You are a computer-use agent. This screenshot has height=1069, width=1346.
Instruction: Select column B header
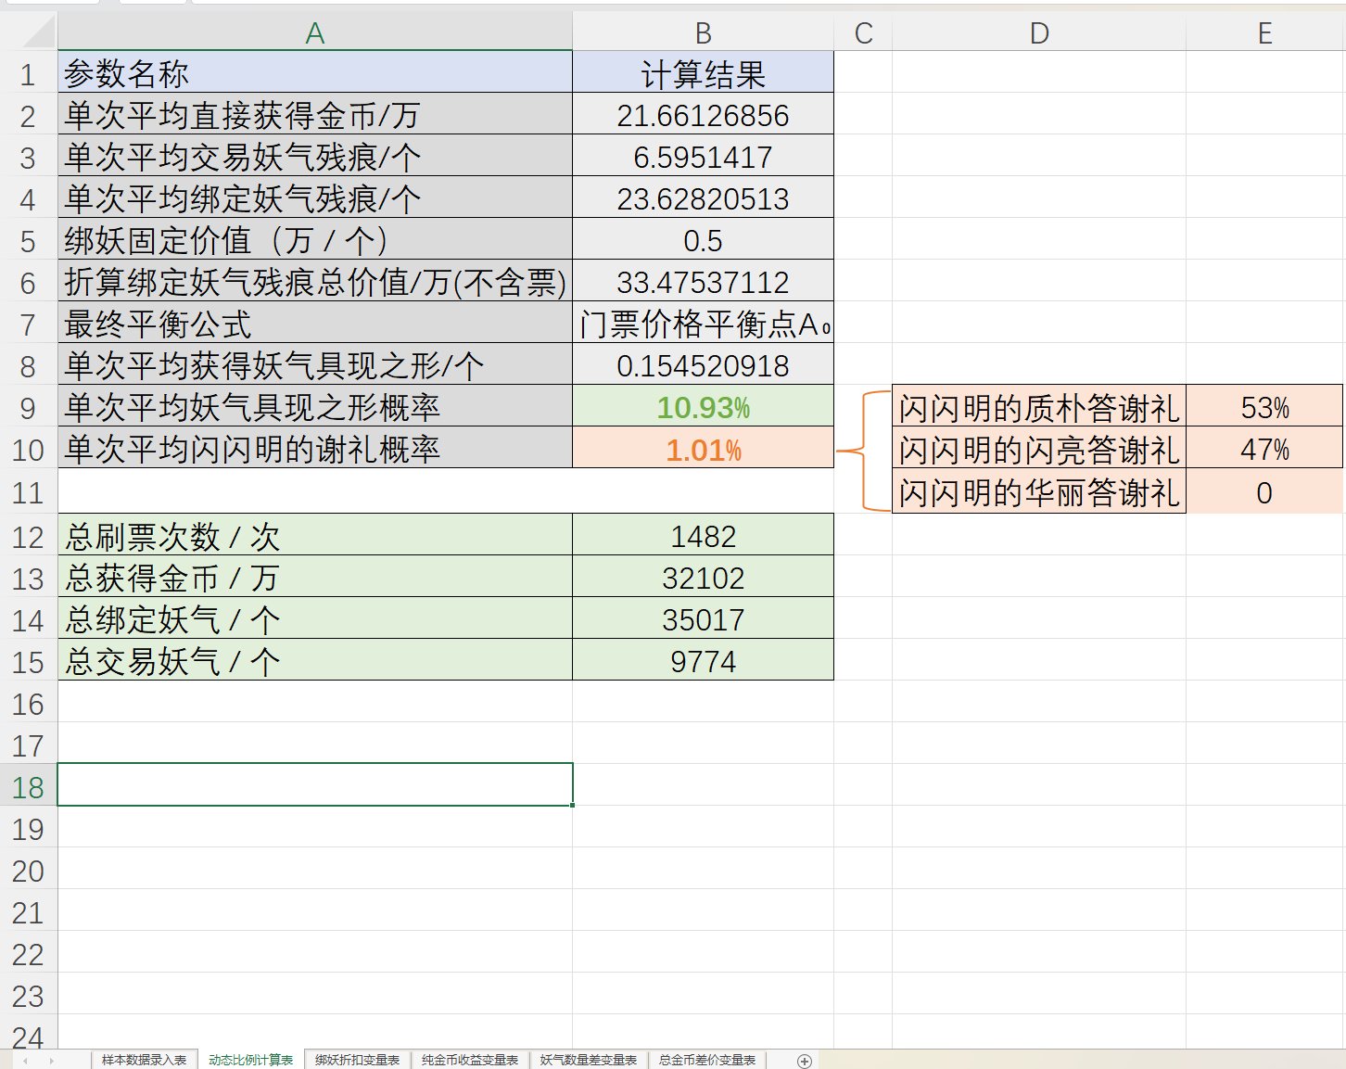click(x=703, y=33)
